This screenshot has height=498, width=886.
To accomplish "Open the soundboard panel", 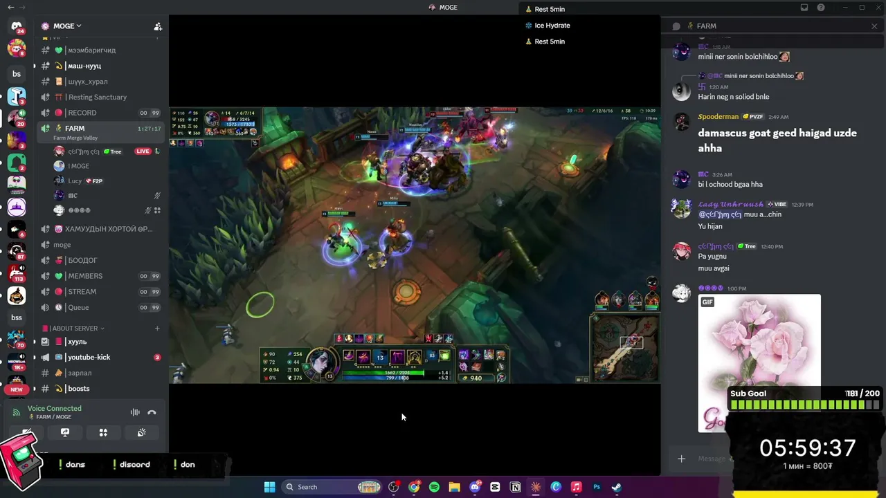I will 141,432.
